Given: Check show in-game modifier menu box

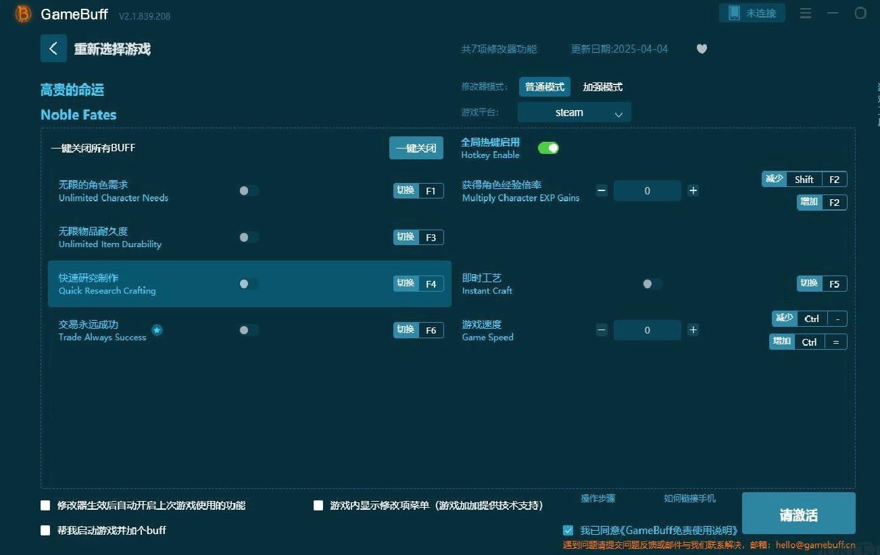Looking at the screenshot, I should click(x=318, y=505).
